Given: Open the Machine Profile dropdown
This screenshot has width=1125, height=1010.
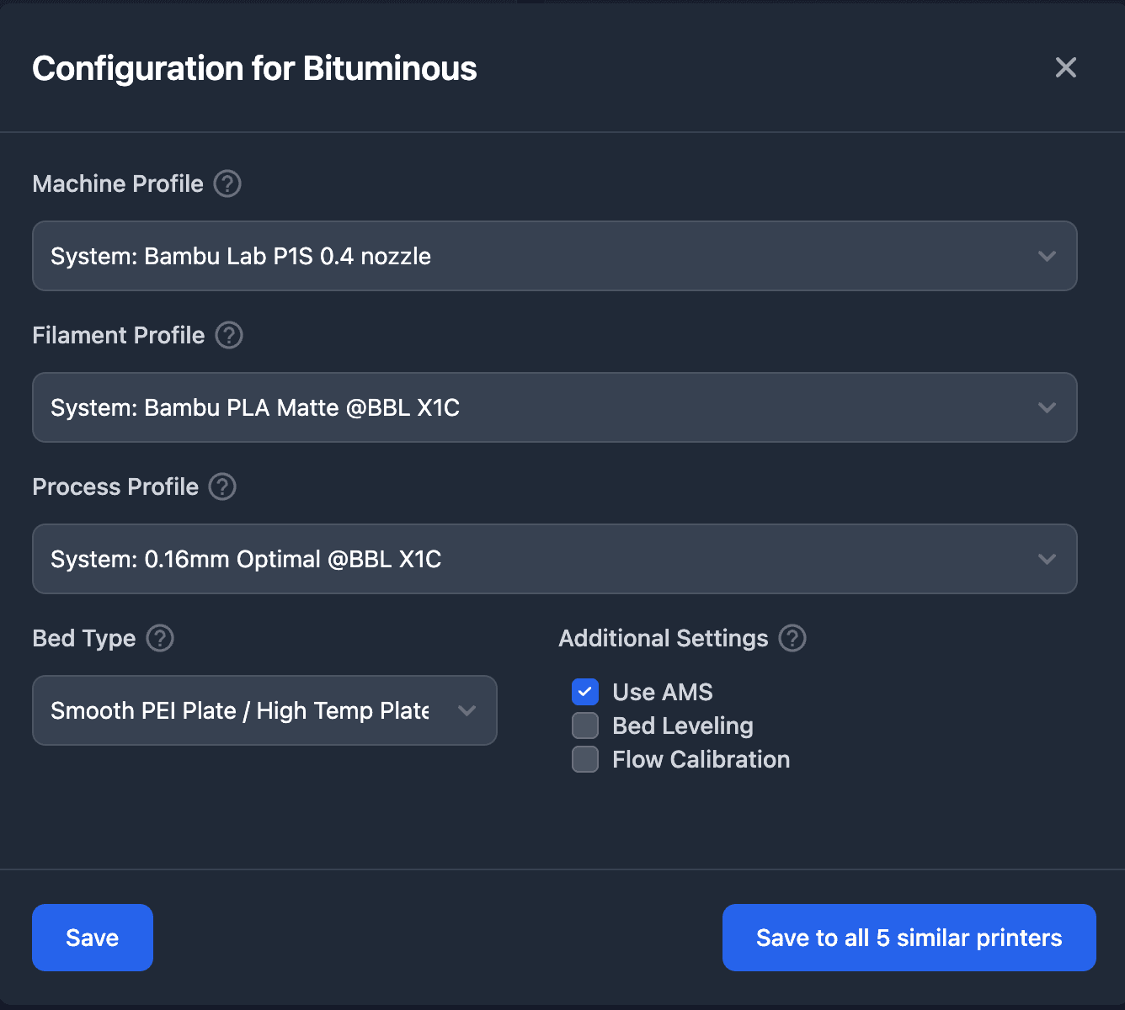Looking at the screenshot, I should coord(555,256).
